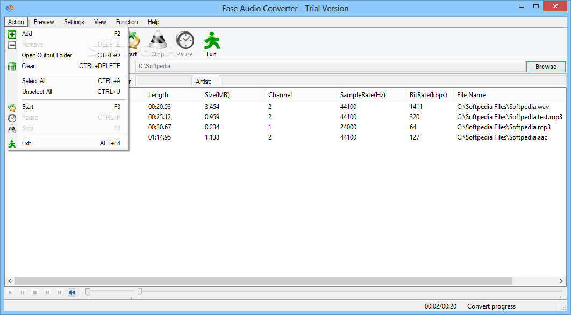Viewport: 571px width, 315px height.
Task: Click the next track playback button
Action: 60,292
